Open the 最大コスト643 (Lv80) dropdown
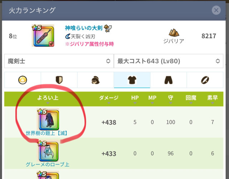 [x=169, y=61]
